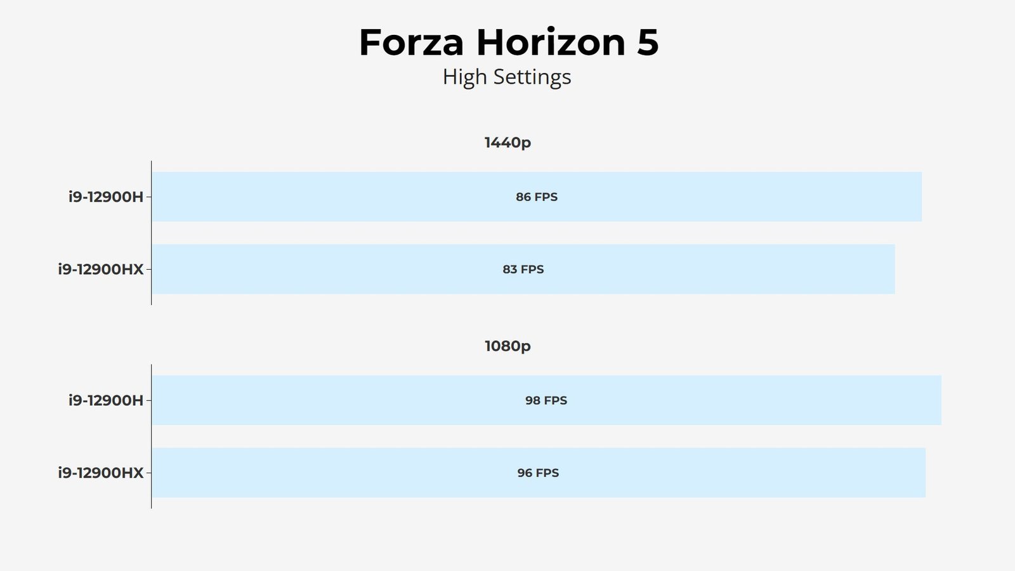1015x571 pixels.
Task: Click the 96 FPS value text
Action: click(538, 473)
